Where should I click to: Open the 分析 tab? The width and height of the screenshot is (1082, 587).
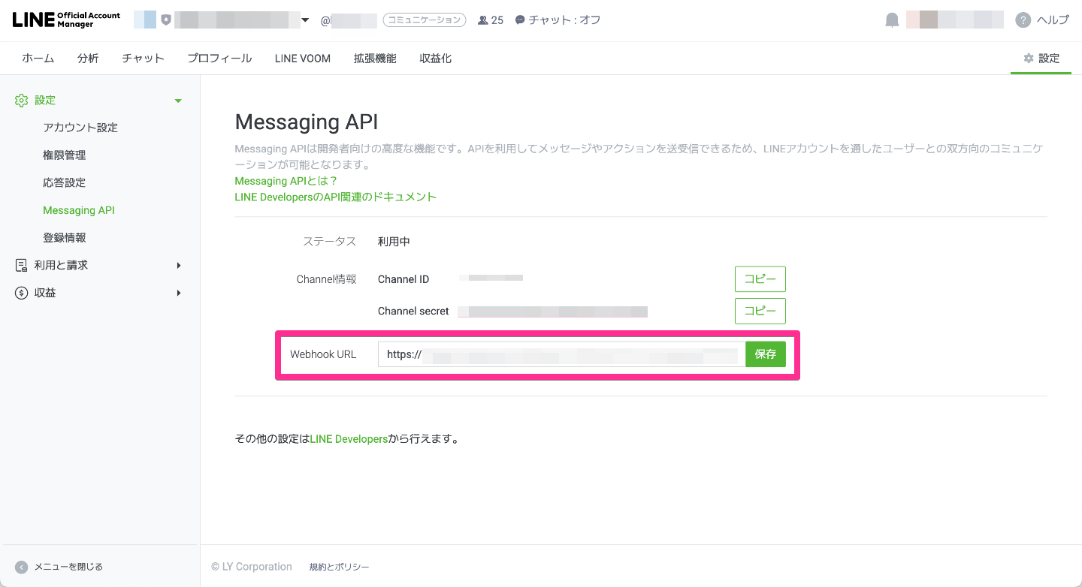pyautogui.click(x=88, y=58)
